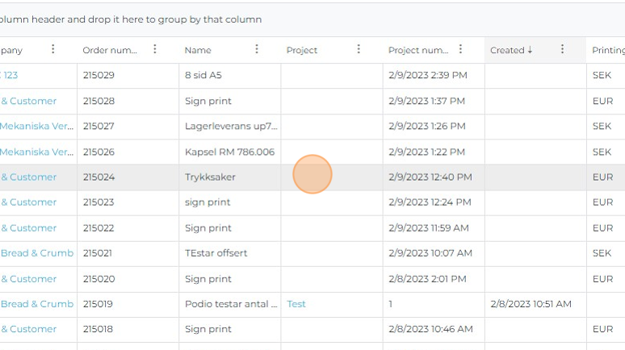Open Bread & Crumb link in row 215021

point(37,253)
